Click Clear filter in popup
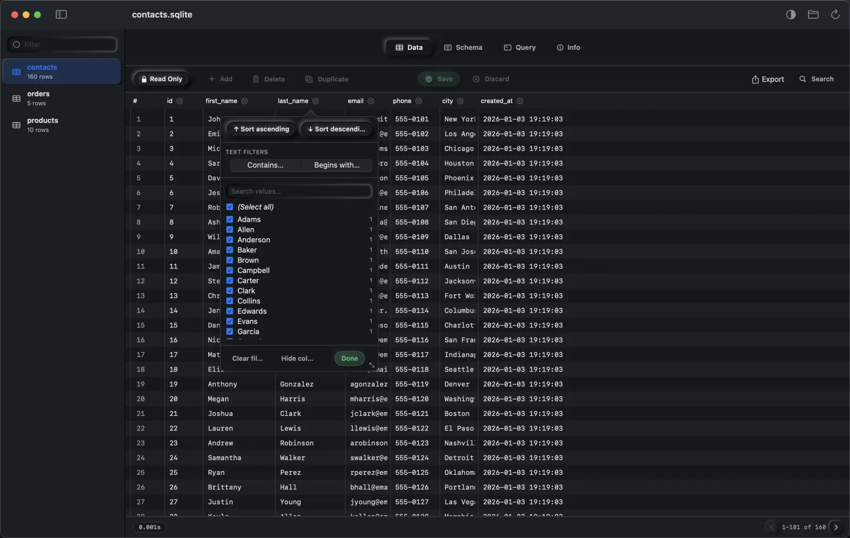 (x=248, y=358)
